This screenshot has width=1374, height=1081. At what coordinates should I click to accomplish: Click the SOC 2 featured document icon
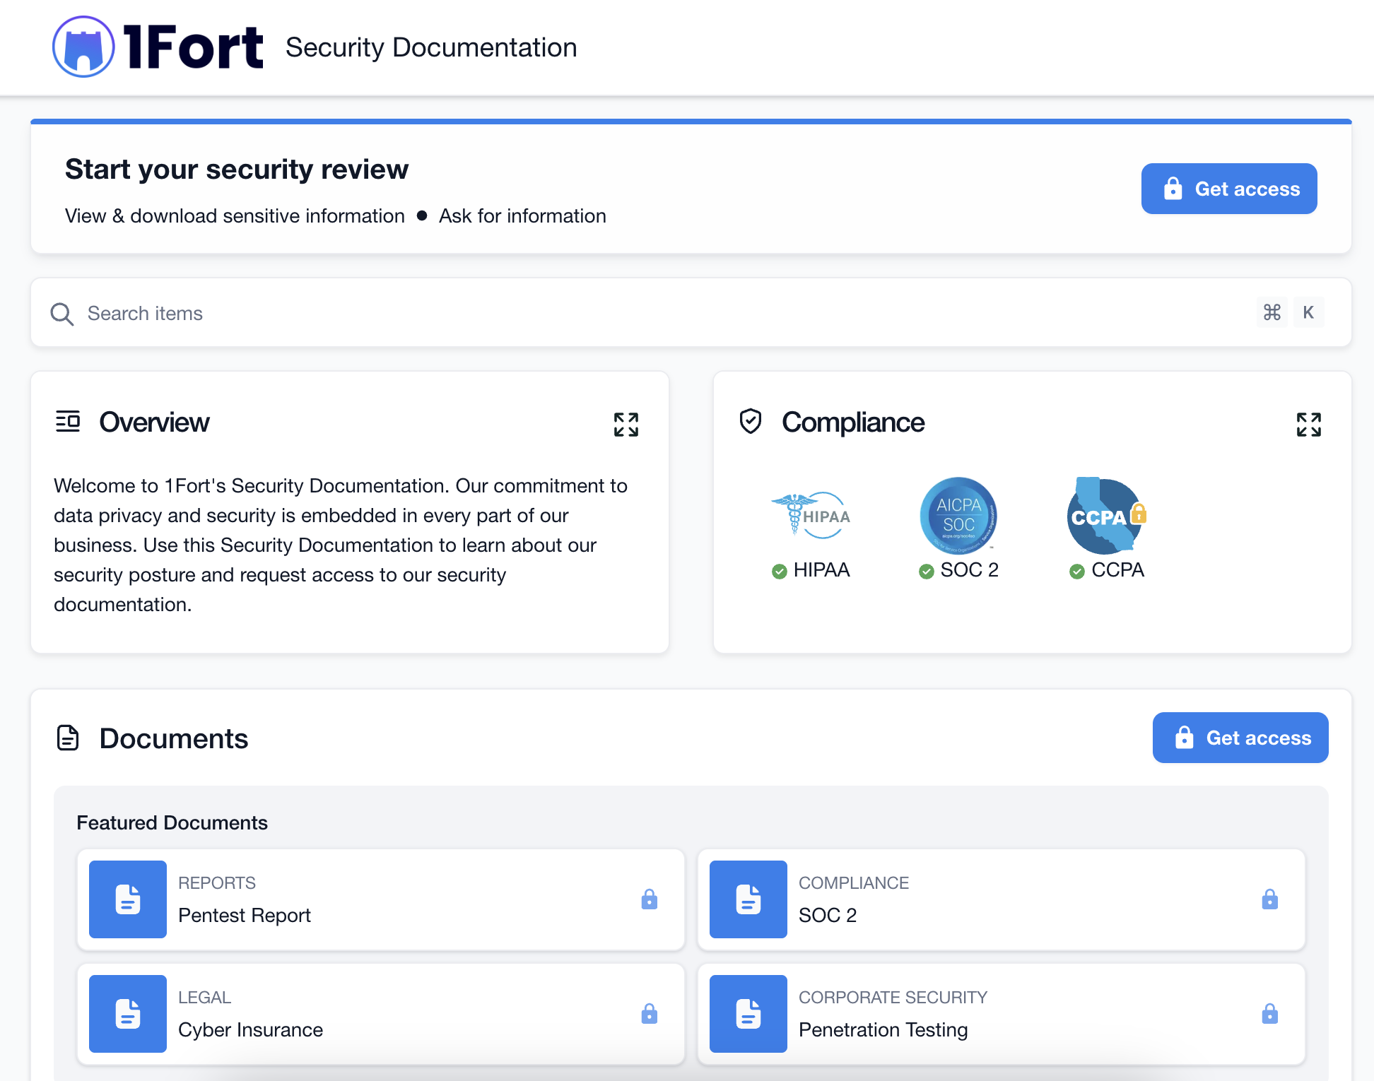pos(748,899)
